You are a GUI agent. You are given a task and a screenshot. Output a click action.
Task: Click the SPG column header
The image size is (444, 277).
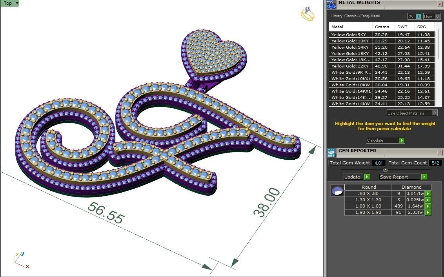pos(425,27)
